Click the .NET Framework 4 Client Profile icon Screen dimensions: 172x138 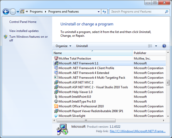click(56, 68)
